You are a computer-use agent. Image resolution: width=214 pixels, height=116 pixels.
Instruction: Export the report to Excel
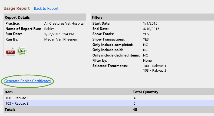click(22, 51)
